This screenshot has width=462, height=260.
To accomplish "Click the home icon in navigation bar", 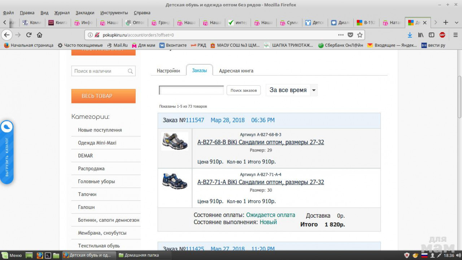I will pyautogui.click(x=40, y=35).
